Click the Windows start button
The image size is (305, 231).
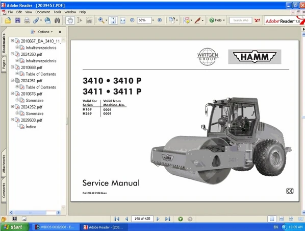pyautogui.click(x=15, y=227)
